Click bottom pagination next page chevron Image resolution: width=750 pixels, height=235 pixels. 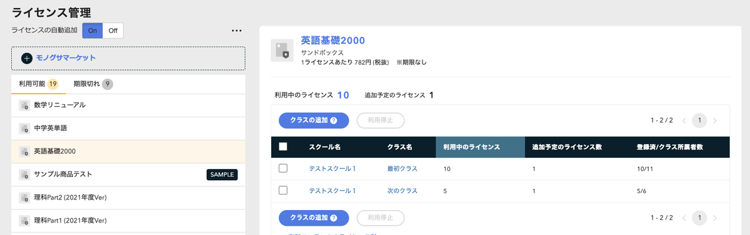715,218
